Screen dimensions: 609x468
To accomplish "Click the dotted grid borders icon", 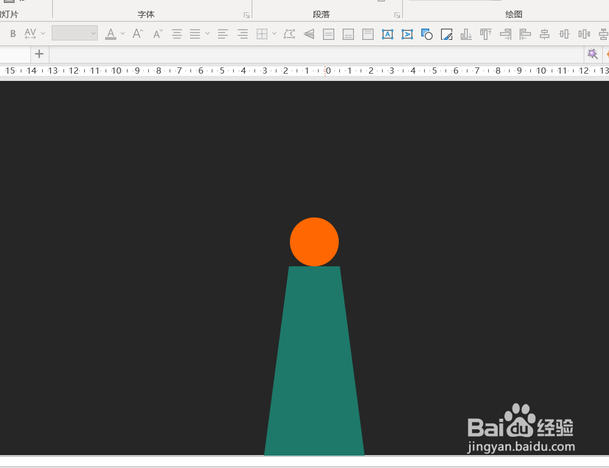I will [x=262, y=34].
